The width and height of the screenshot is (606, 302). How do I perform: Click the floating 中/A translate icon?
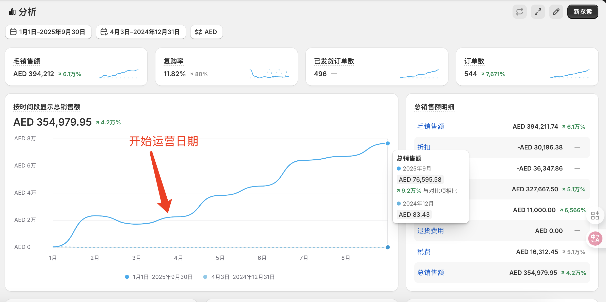pos(596,238)
